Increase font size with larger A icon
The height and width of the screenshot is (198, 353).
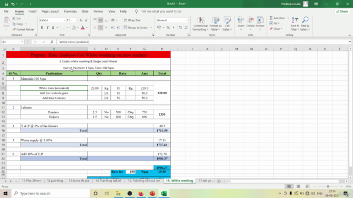81,20
